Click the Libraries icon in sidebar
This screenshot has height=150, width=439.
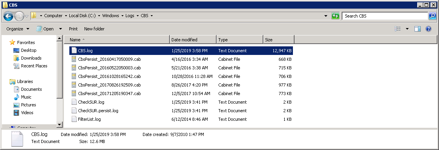point(12,81)
